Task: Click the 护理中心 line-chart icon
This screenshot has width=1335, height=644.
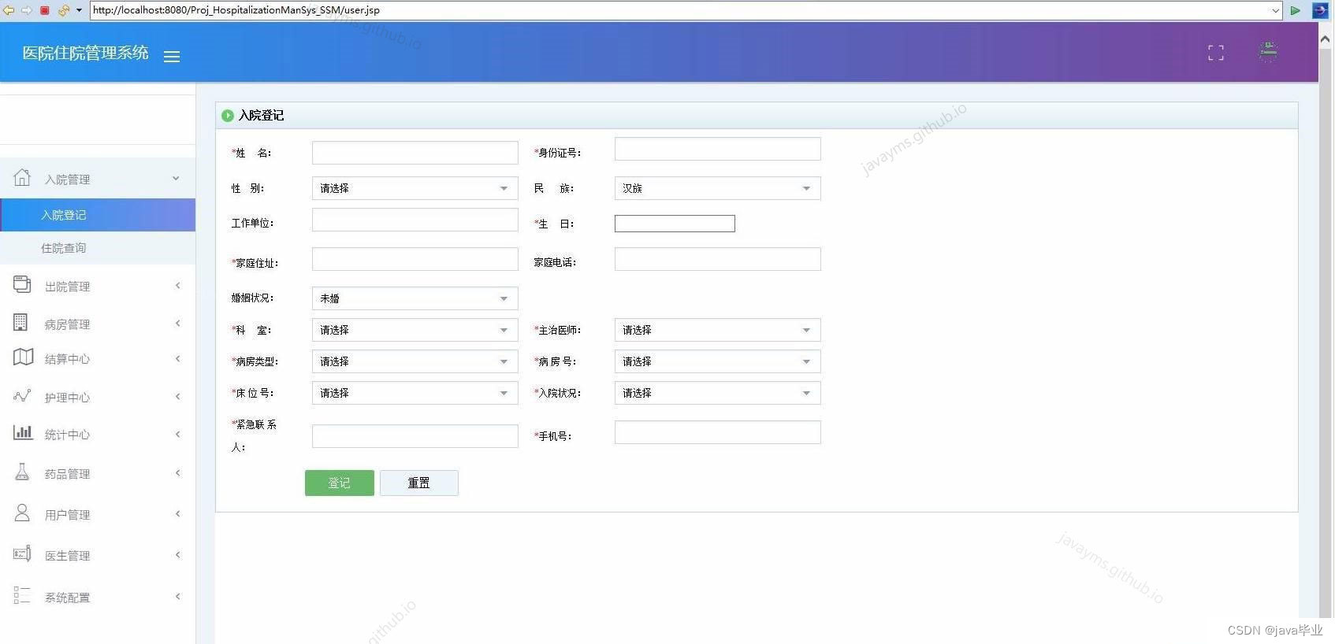Action: (x=22, y=396)
